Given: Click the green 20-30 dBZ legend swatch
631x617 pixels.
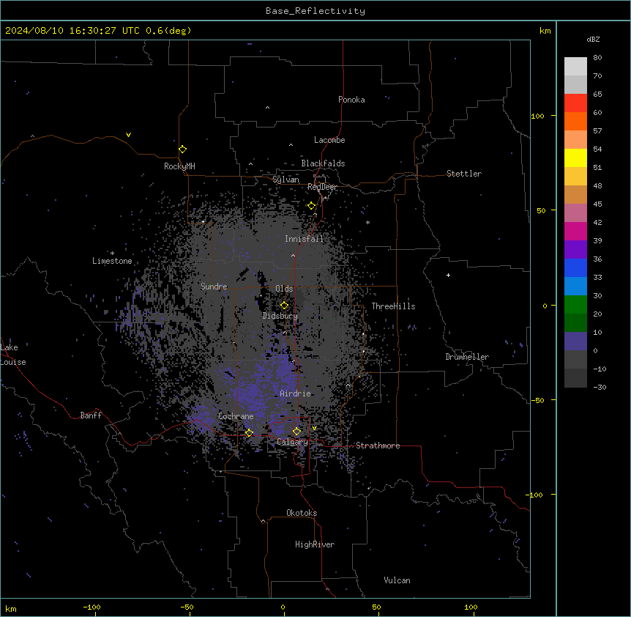Looking at the screenshot, I should 575,305.
